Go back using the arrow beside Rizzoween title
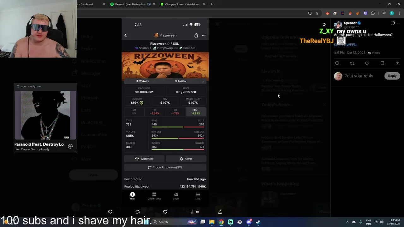Image resolution: width=404 pixels, height=227 pixels. pyautogui.click(x=126, y=35)
